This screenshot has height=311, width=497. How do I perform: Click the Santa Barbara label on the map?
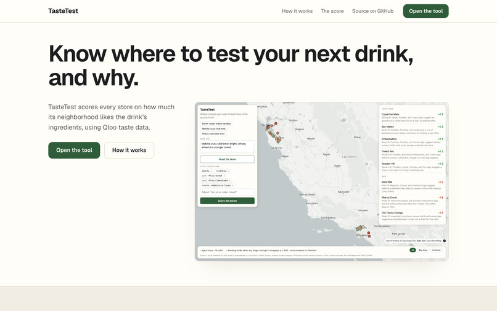tap(328, 218)
